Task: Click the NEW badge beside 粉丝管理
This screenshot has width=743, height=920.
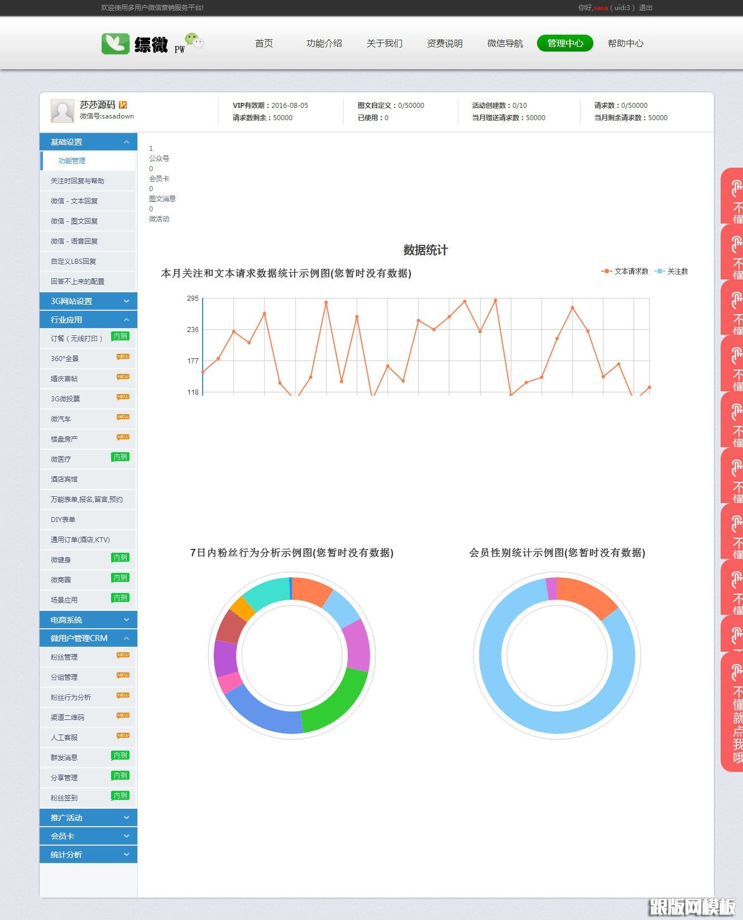Action: [x=123, y=655]
